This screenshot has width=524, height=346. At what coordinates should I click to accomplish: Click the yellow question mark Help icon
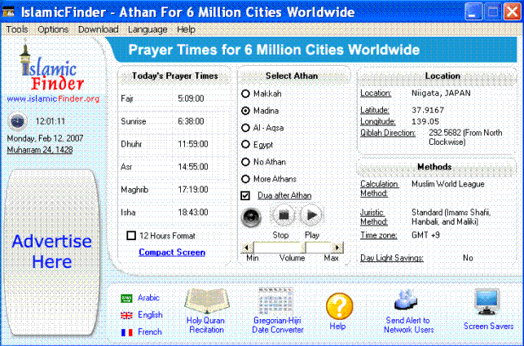click(x=339, y=306)
